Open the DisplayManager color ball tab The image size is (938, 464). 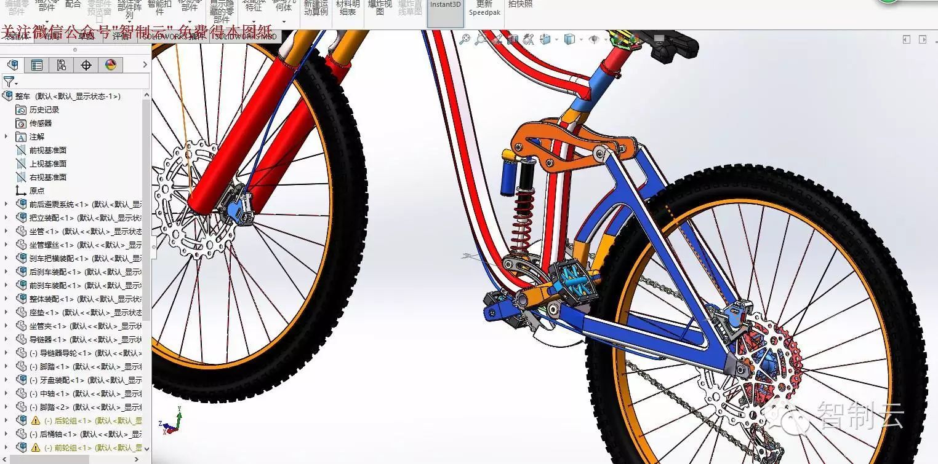[x=111, y=65]
